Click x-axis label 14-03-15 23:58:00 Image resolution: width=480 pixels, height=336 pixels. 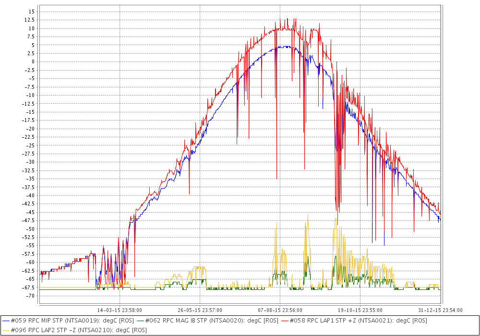pos(120,310)
